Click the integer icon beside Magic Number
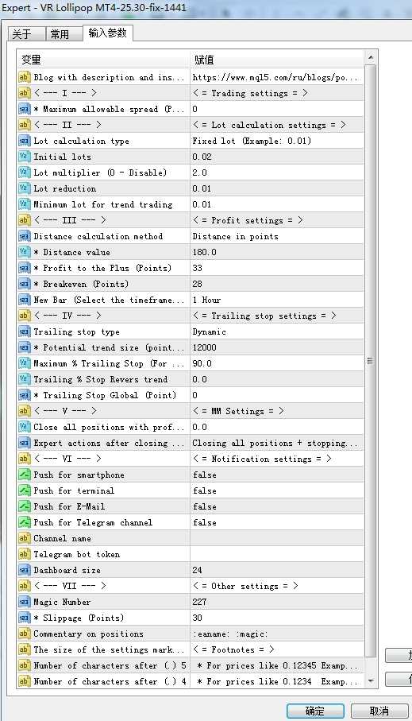Image resolution: width=412 pixels, height=721 pixels. (x=24, y=602)
